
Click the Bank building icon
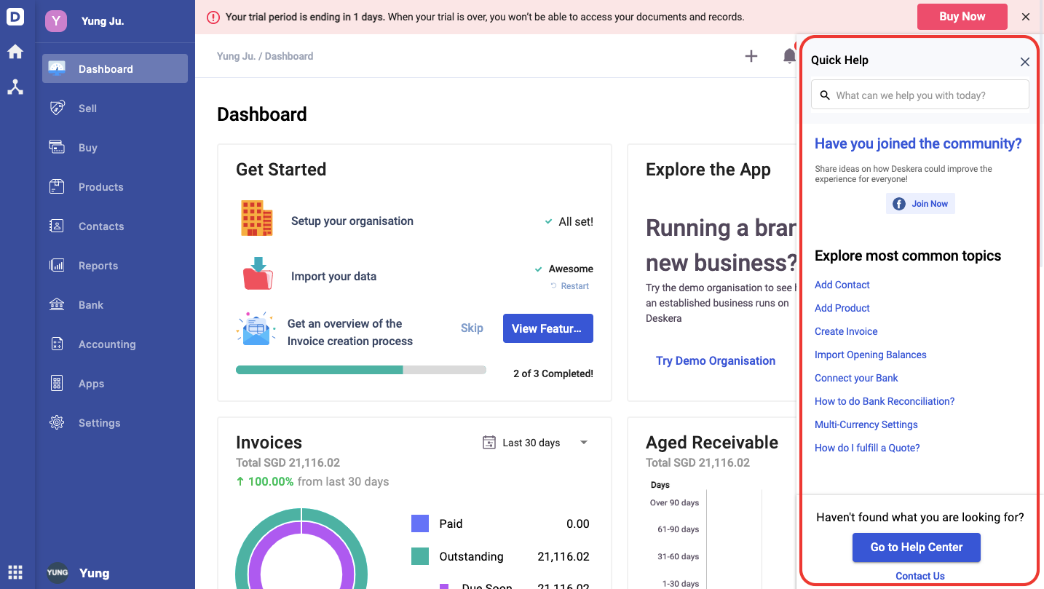tap(57, 304)
